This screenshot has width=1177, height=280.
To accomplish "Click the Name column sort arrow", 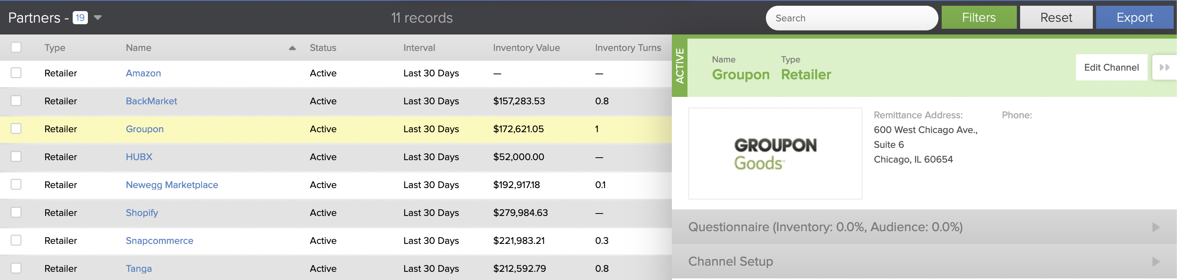I will coord(292,48).
